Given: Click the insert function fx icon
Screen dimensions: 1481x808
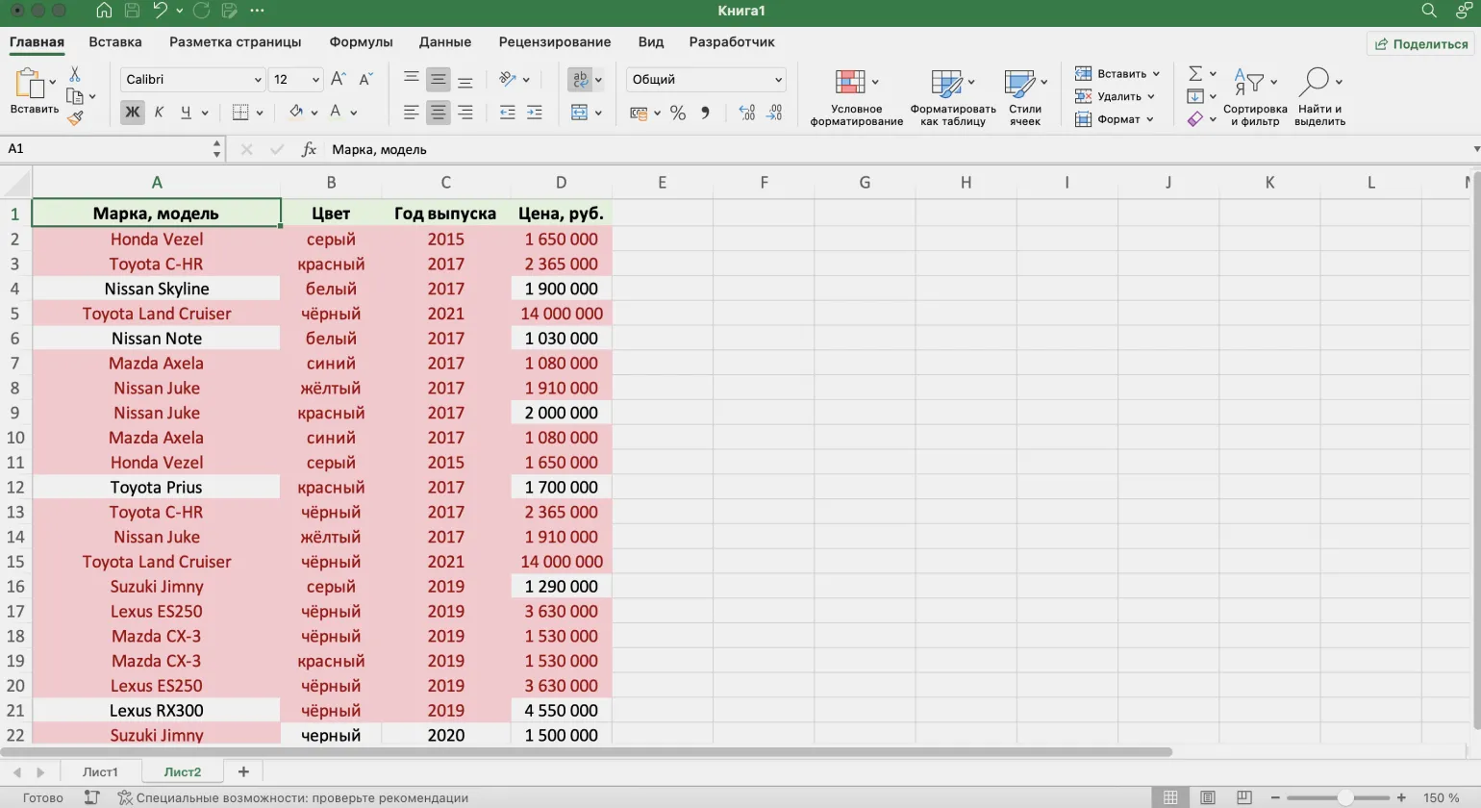Looking at the screenshot, I should (x=309, y=149).
